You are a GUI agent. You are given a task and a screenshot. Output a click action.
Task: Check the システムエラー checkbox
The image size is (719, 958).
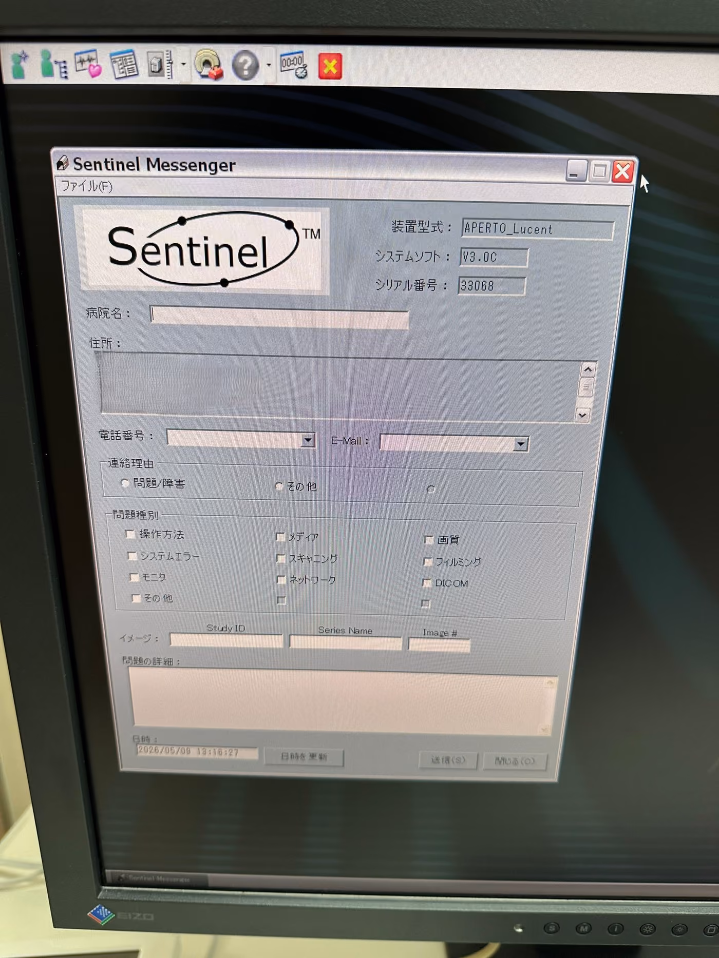[131, 556]
